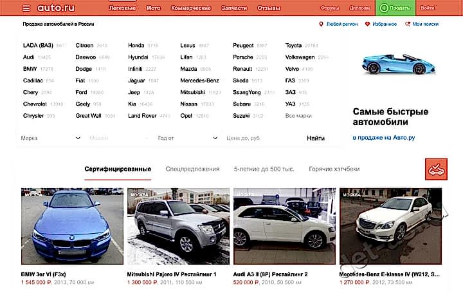Select the Chevrolet brand link
This screenshot has height=293, width=463.
click(35, 104)
